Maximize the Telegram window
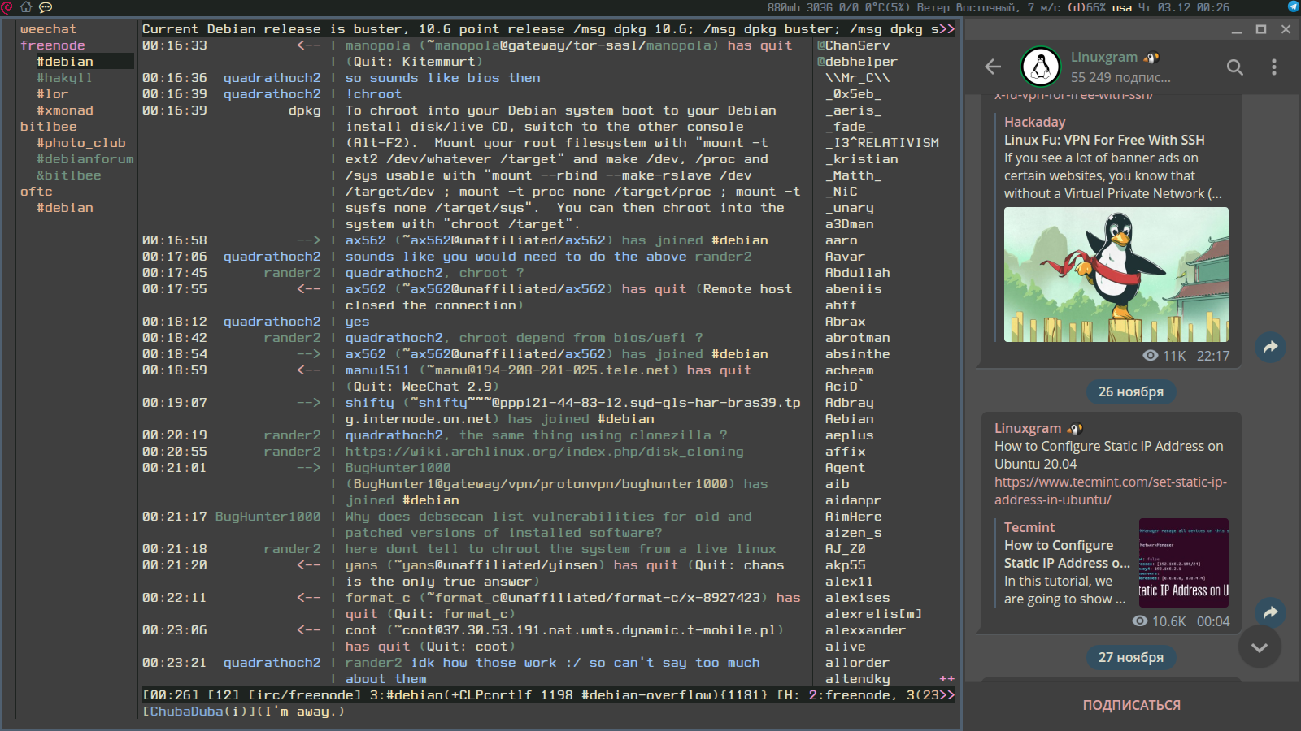The height and width of the screenshot is (731, 1301). [1261, 29]
